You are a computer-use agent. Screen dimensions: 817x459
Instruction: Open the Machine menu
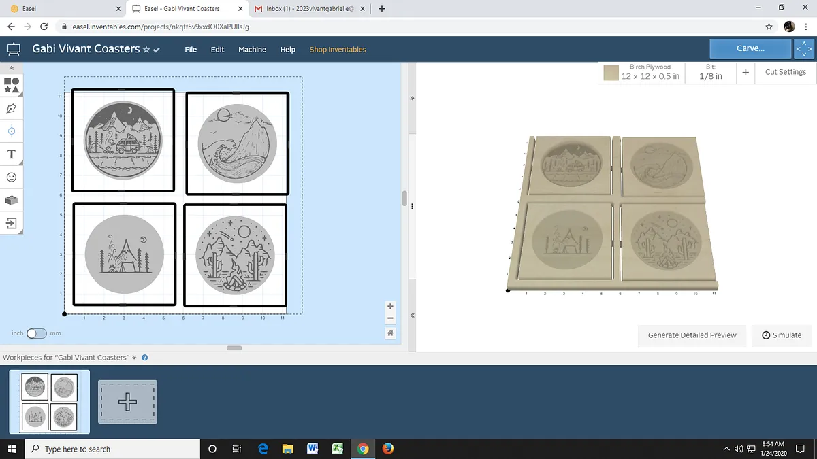[x=252, y=50]
